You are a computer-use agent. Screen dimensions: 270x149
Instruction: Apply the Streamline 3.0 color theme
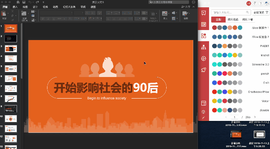click(x=240, y=64)
